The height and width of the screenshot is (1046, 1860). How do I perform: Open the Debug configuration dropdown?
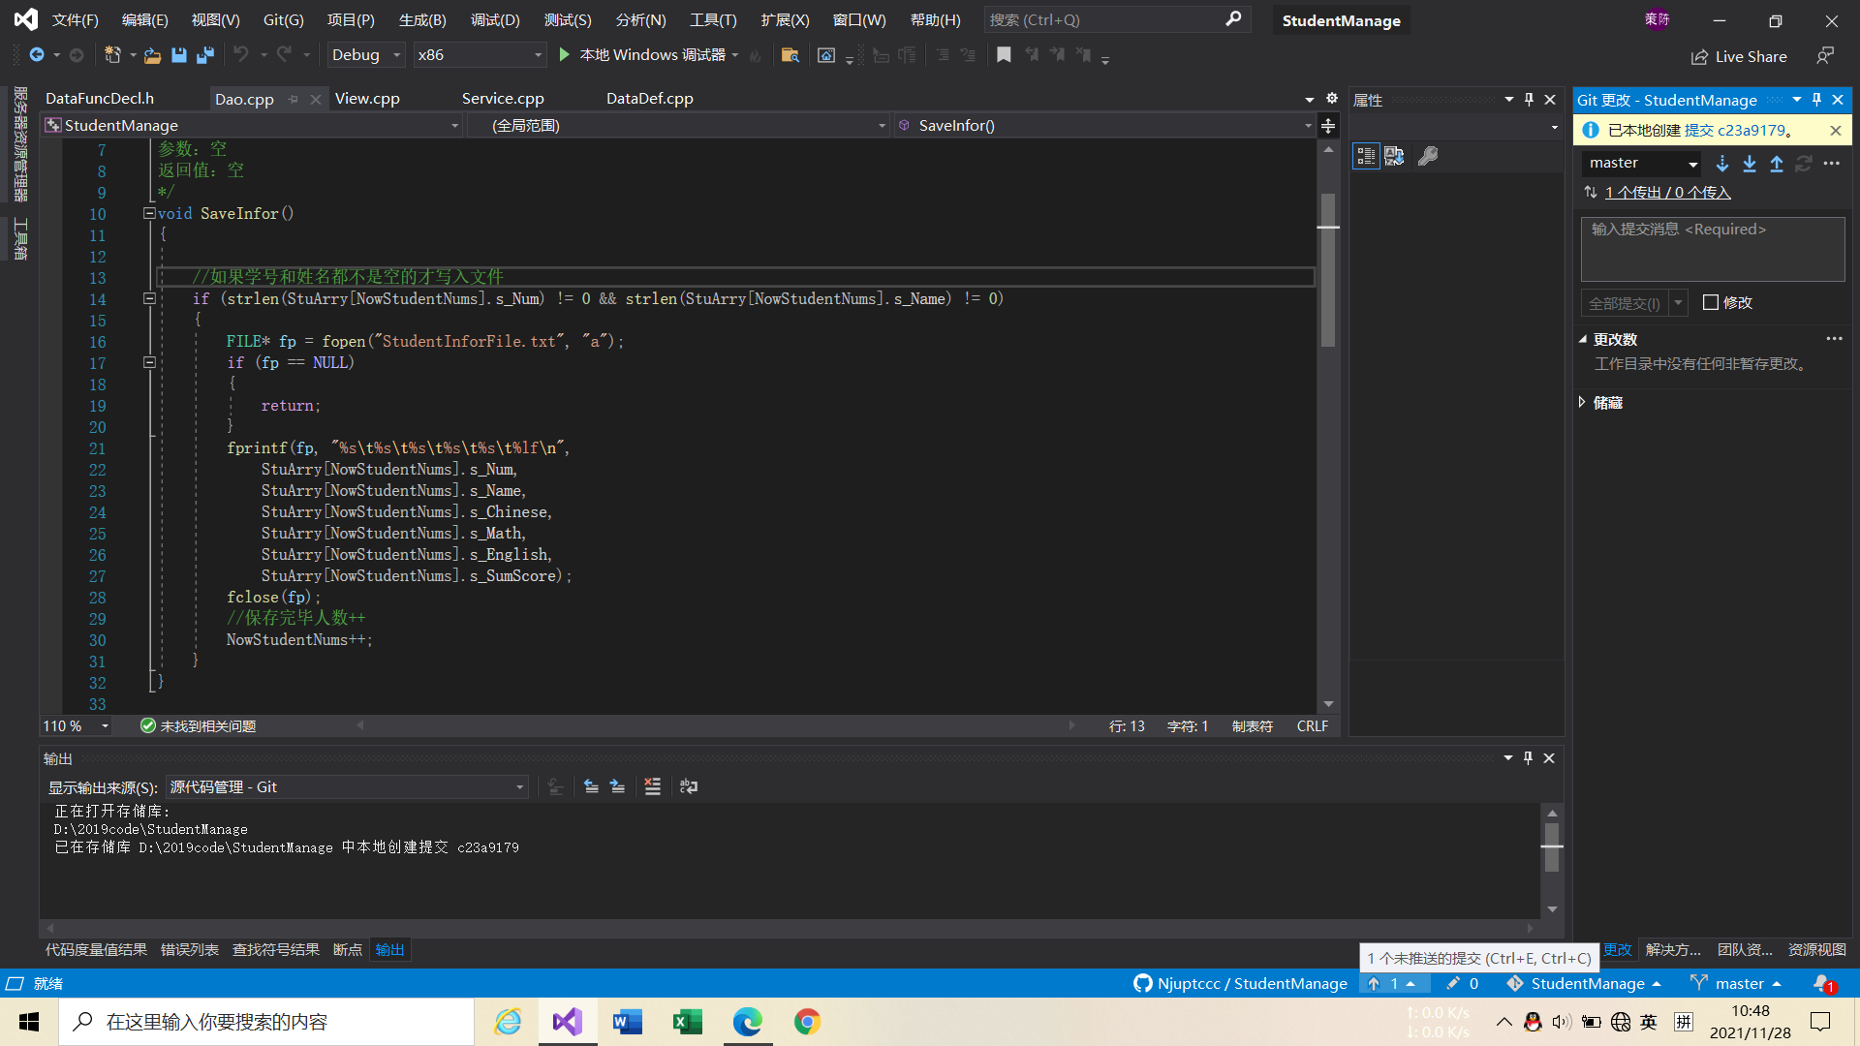point(366,55)
